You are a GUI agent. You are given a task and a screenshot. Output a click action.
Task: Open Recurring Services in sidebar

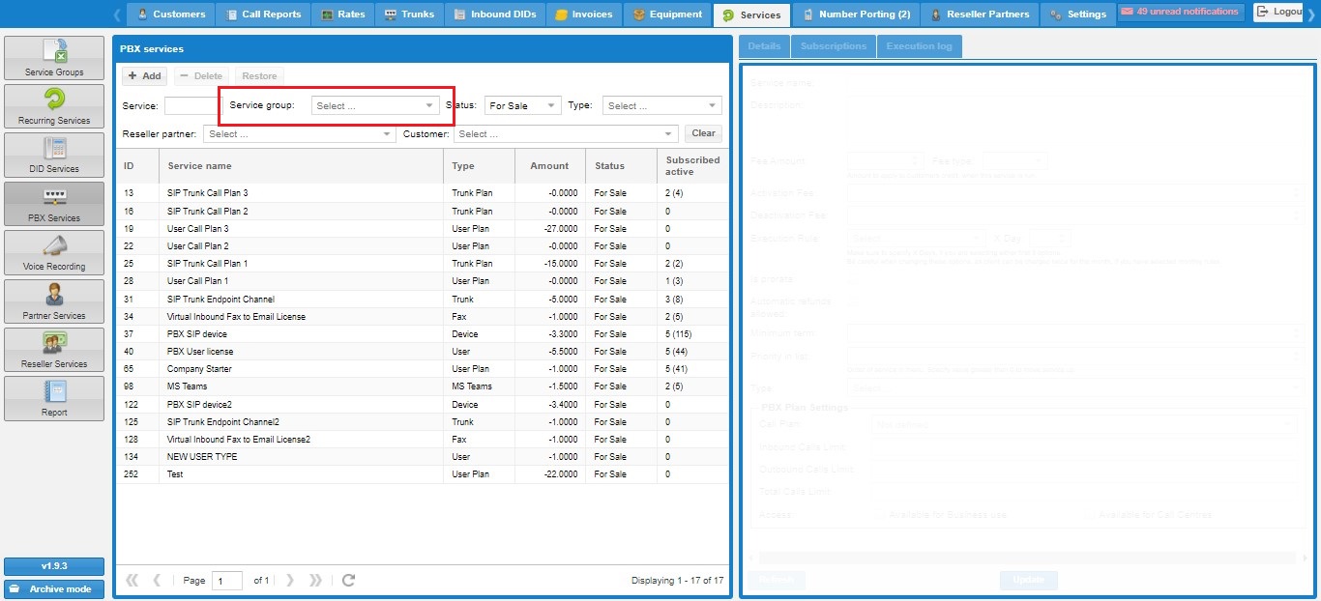[x=54, y=107]
